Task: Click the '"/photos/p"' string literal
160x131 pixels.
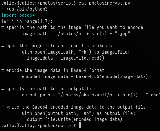Action: click(x=69, y=34)
